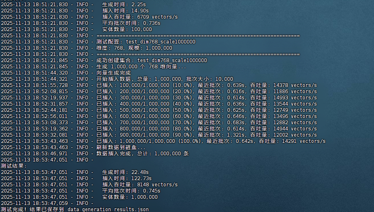Click the text '测试配置: test_dim768_scale1000000'
374x212 pixels.
pyautogui.click(x=146, y=42)
